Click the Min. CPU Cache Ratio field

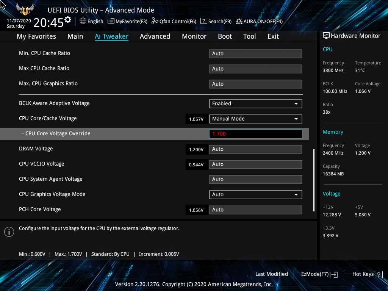coord(256,54)
